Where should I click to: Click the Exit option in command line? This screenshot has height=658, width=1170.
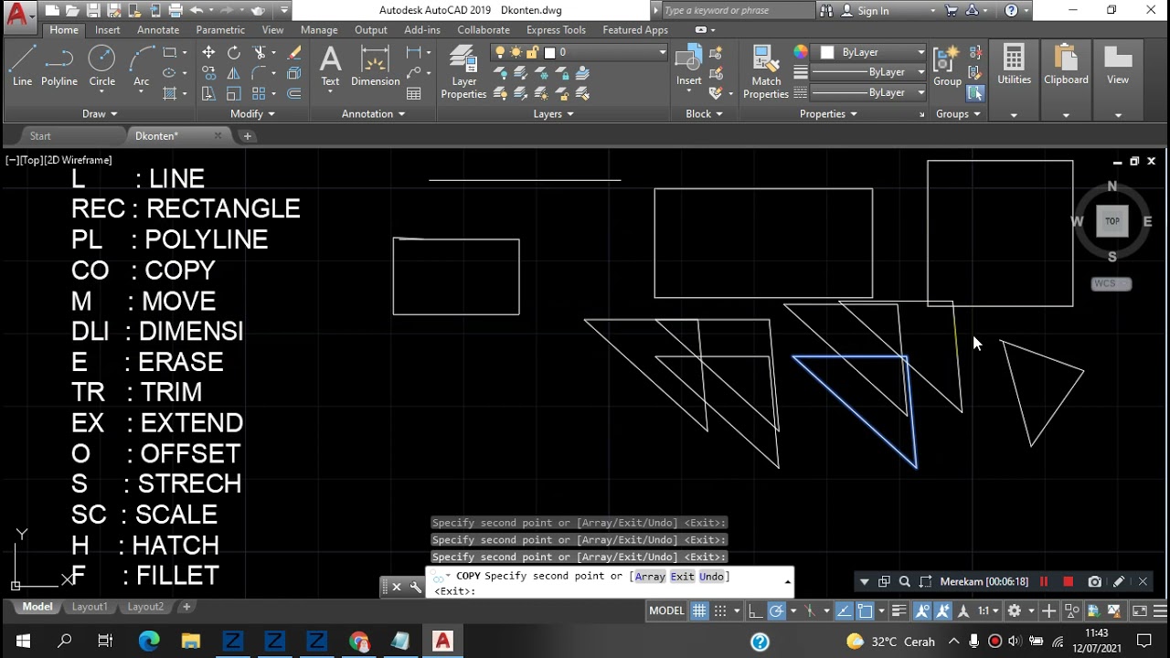coord(683,577)
